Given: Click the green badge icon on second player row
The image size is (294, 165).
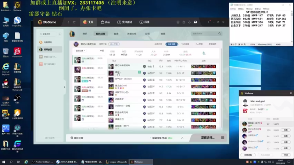Looking at the screenshot, I should tap(139, 72).
